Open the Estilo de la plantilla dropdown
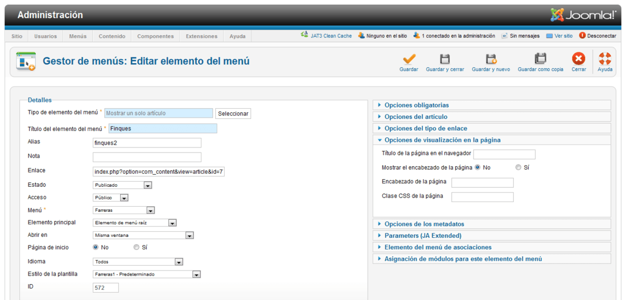Image resolution: width=626 pixels, height=300 pixels. (x=146, y=274)
